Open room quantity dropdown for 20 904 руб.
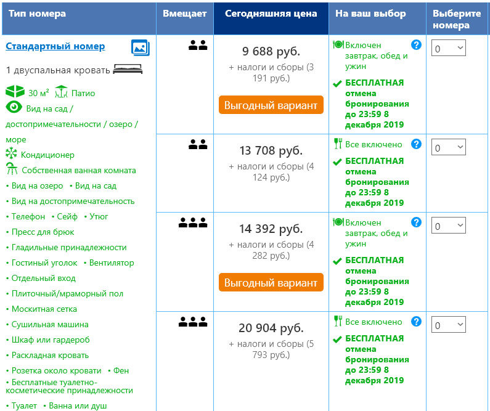The image size is (490, 411). (x=448, y=325)
